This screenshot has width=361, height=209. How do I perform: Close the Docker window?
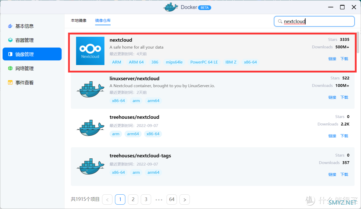point(354,7)
